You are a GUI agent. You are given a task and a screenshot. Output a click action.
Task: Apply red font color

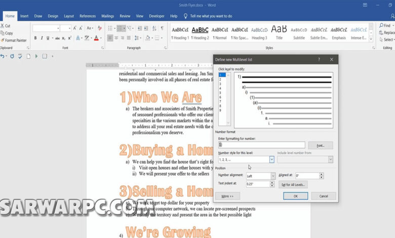coord(96,38)
